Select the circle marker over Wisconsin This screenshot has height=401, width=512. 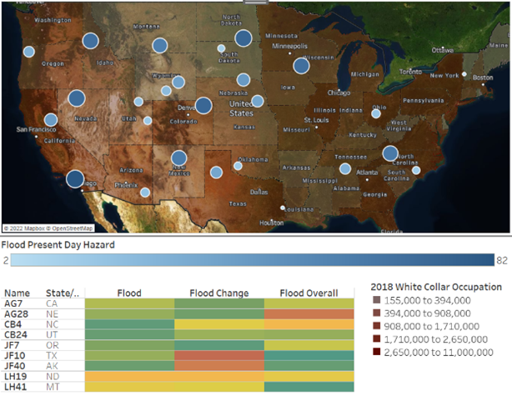pyautogui.click(x=301, y=65)
